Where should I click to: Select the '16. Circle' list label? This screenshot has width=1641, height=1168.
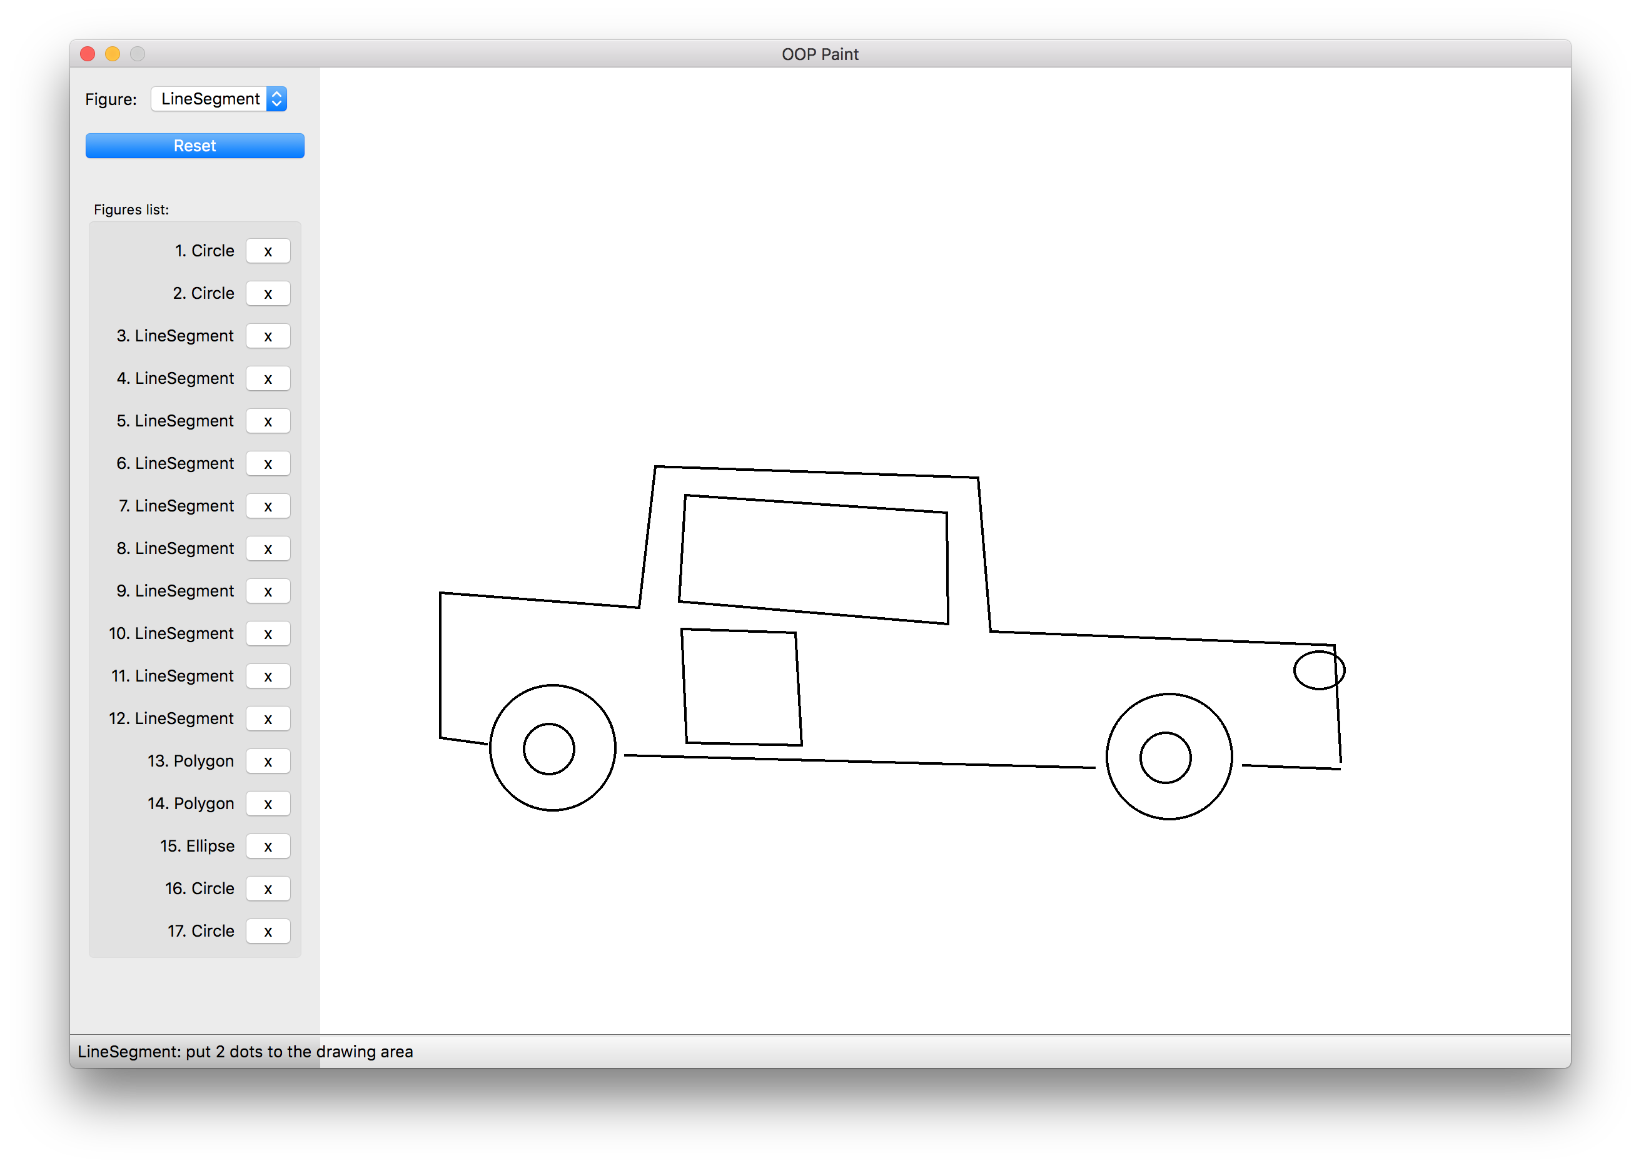pyautogui.click(x=200, y=887)
